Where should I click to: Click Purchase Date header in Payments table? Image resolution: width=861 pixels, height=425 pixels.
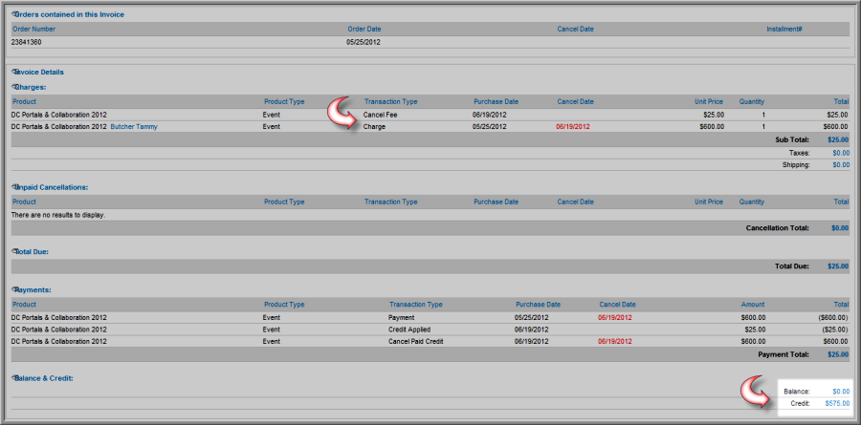point(538,305)
